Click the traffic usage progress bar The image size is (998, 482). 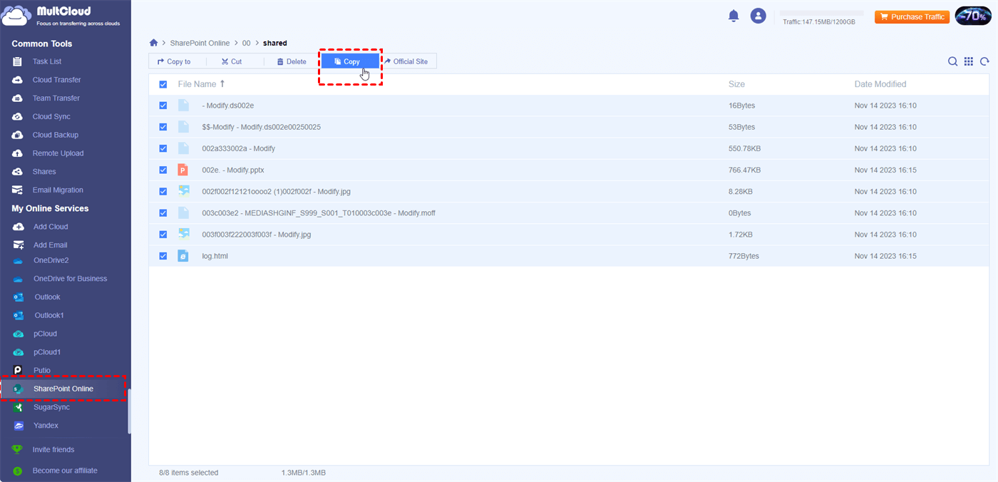point(822,13)
